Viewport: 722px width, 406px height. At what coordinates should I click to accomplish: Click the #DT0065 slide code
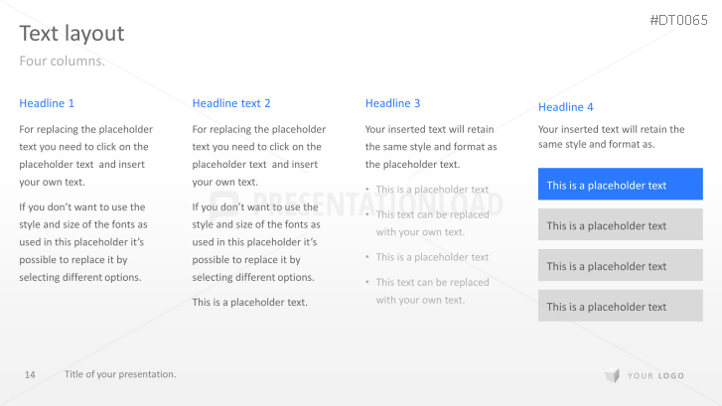click(x=678, y=20)
